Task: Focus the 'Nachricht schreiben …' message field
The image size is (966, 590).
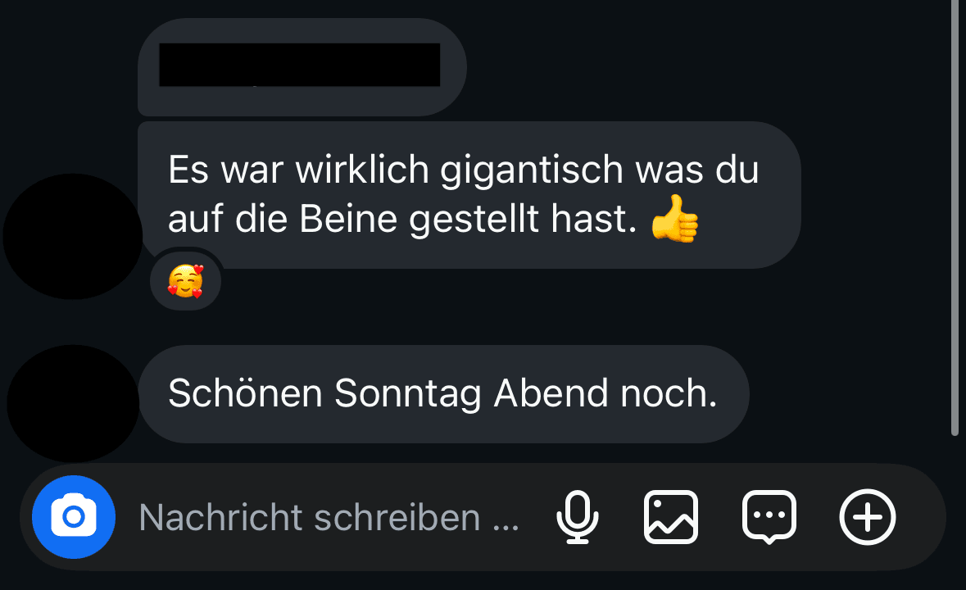Action: 329,517
